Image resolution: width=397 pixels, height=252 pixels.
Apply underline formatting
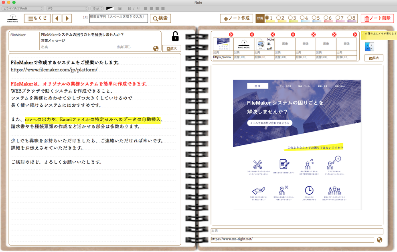click(138, 8)
